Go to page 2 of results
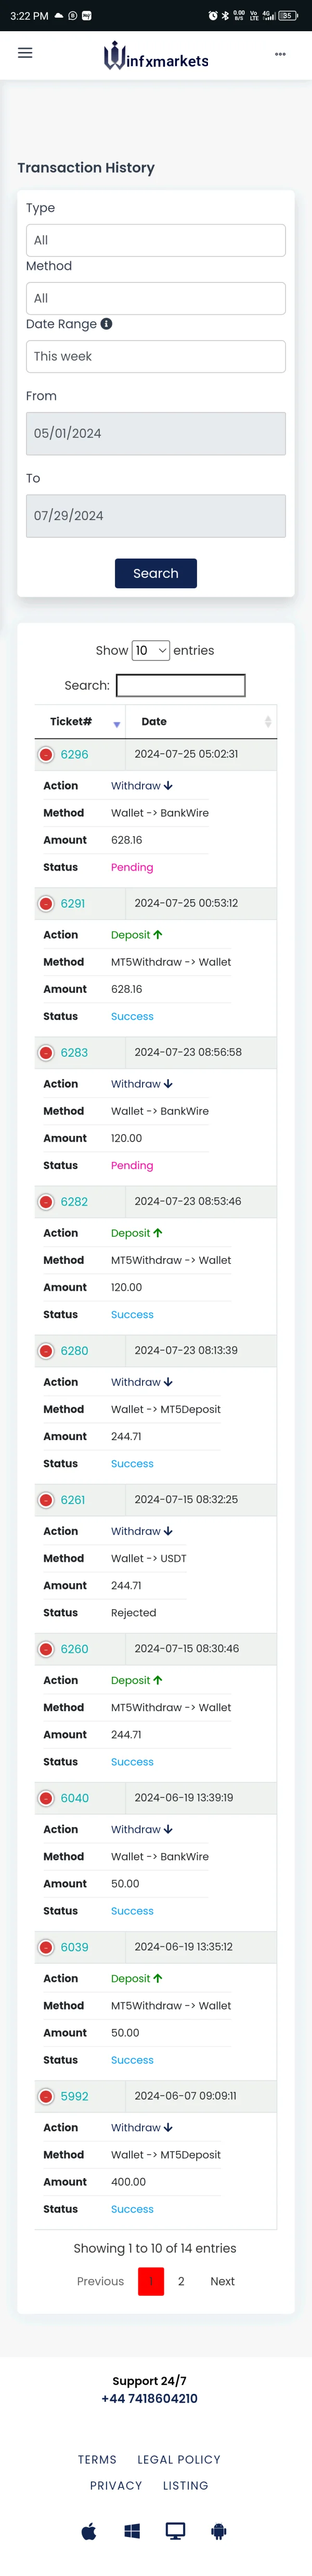Image resolution: width=312 pixels, height=2576 pixels. 181,2281
